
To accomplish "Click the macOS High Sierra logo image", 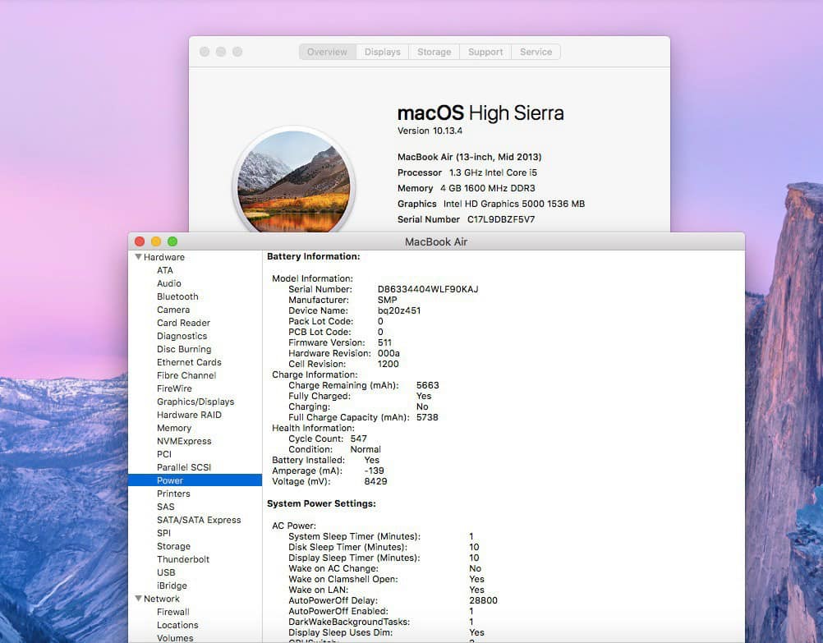I will click(293, 182).
